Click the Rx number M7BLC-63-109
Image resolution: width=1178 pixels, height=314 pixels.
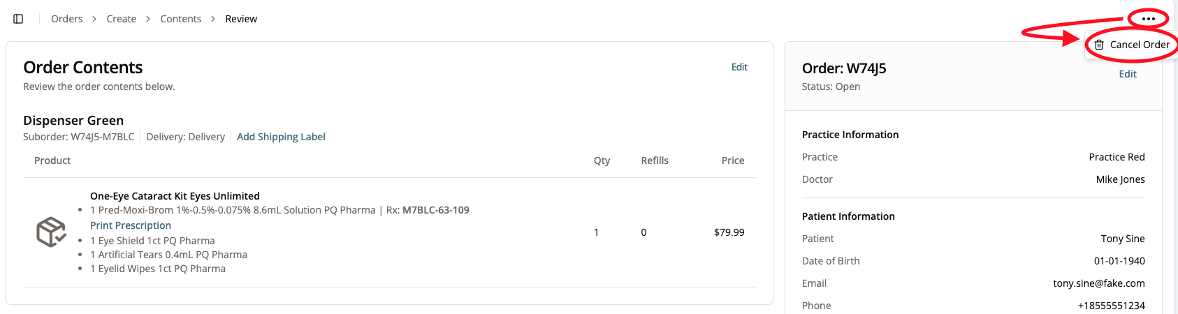point(435,210)
